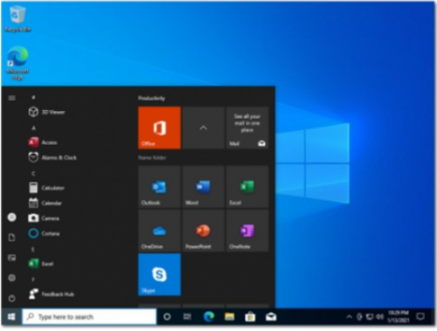The height and width of the screenshot is (331, 437).
Task: Open the Skype tile
Action: click(x=159, y=274)
